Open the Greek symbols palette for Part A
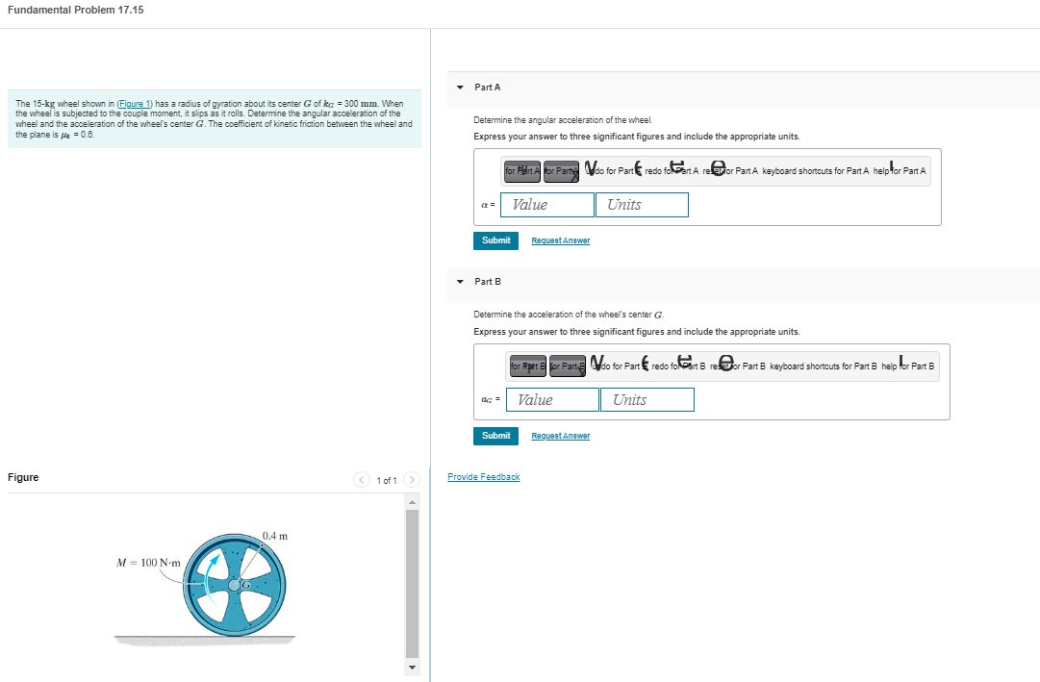1040x682 pixels. [561, 170]
